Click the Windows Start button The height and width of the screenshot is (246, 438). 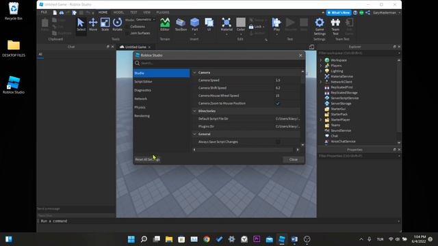point(131,239)
